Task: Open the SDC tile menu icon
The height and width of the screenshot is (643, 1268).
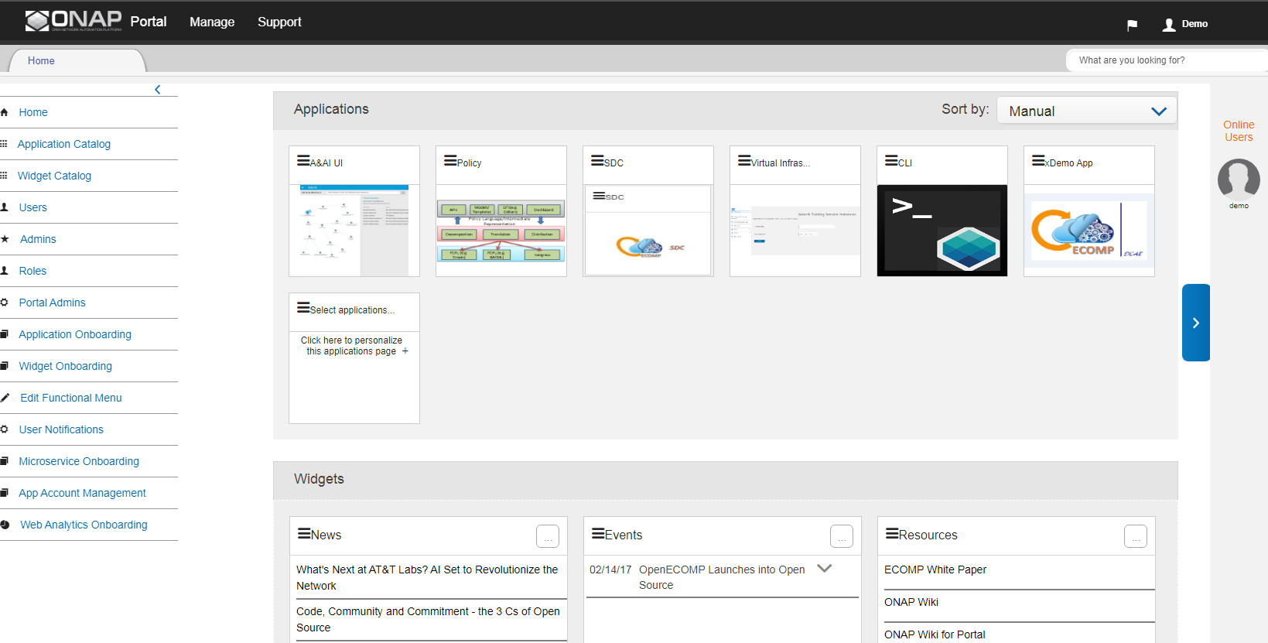Action: pos(597,161)
